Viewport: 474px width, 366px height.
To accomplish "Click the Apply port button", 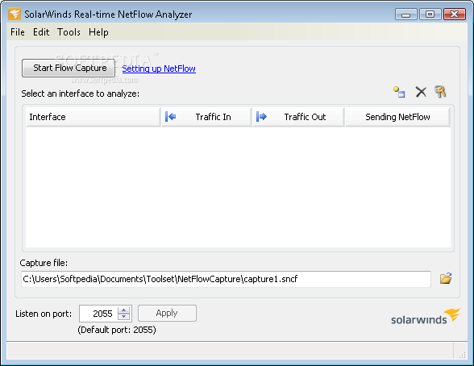I will [167, 313].
